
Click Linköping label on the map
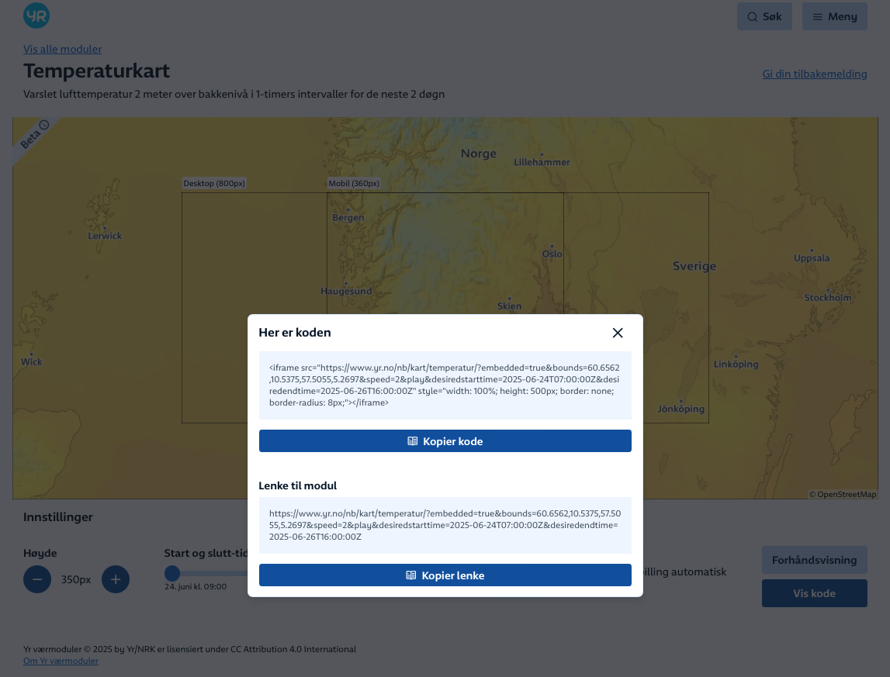click(736, 364)
